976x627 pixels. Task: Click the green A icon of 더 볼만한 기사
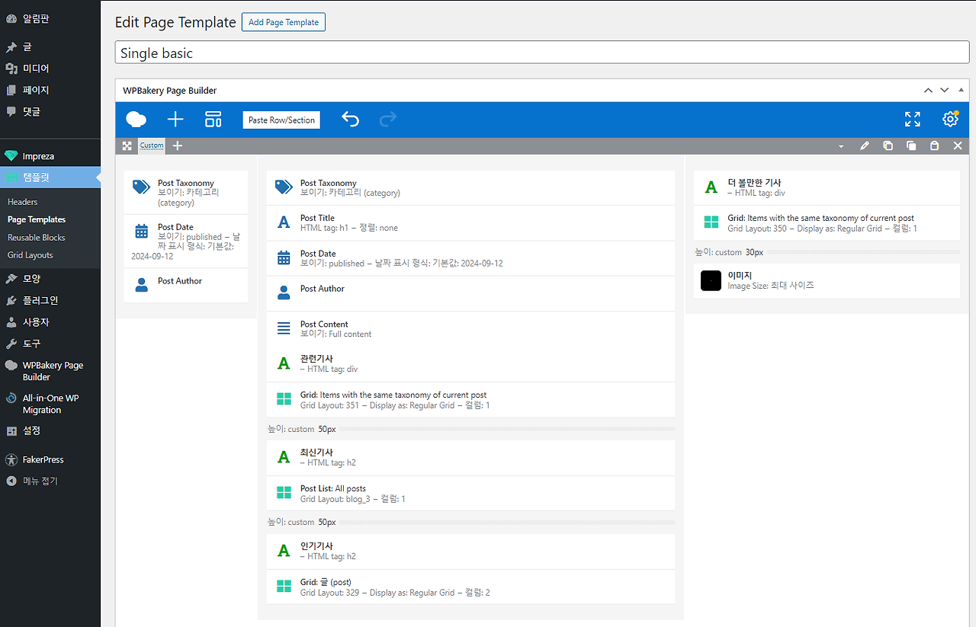point(711,187)
